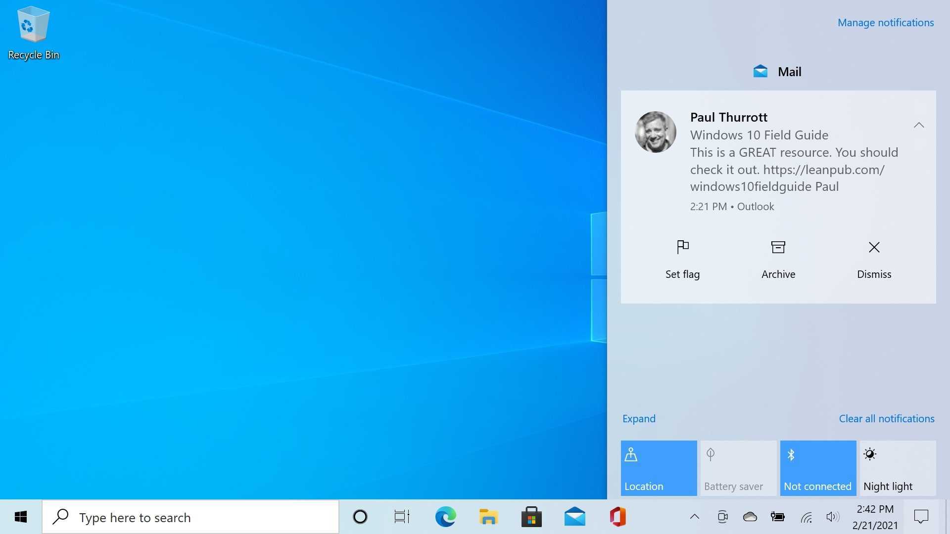Open the Start menu
The width and height of the screenshot is (950, 534).
coord(20,517)
